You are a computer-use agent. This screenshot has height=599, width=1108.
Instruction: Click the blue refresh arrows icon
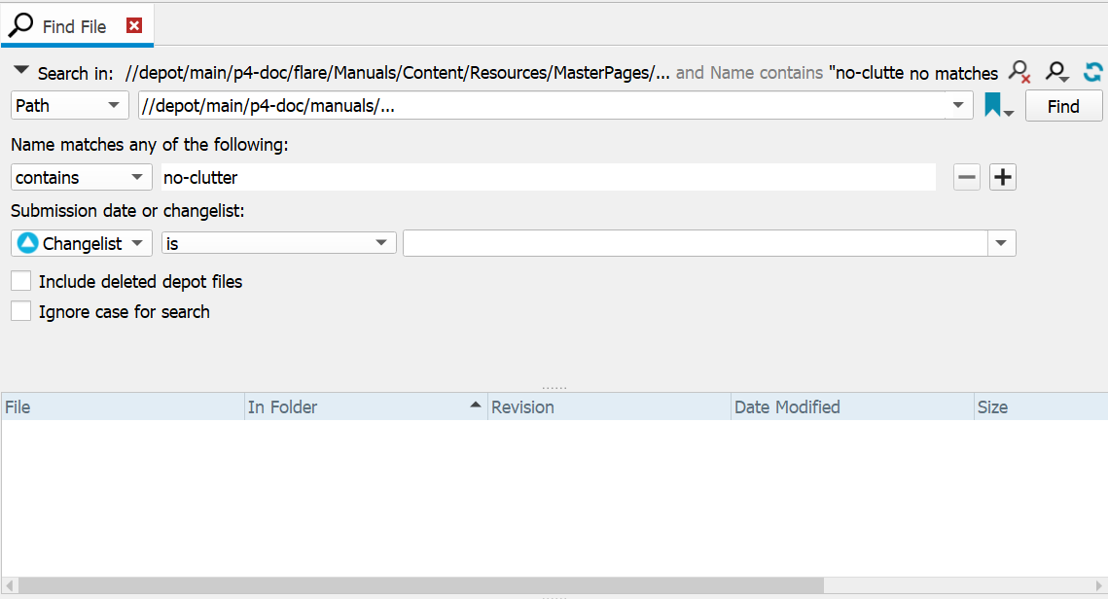pos(1092,71)
